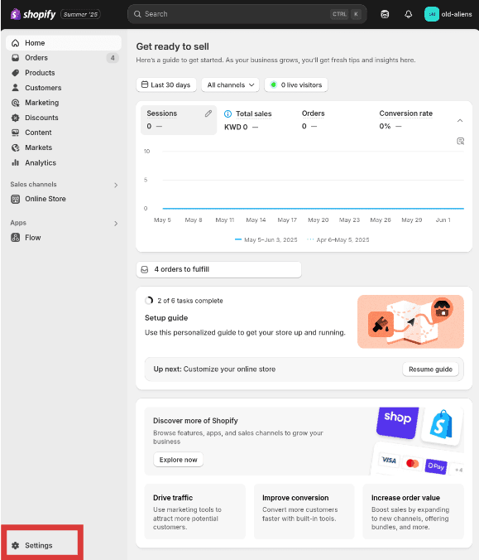Click the Shopify logo in the top bar
Viewport: 479px width, 560px height.
[x=33, y=14]
